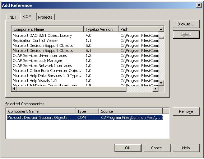
Task: Click the 4.0 TypeLib version cell
Action: (x=88, y=35)
